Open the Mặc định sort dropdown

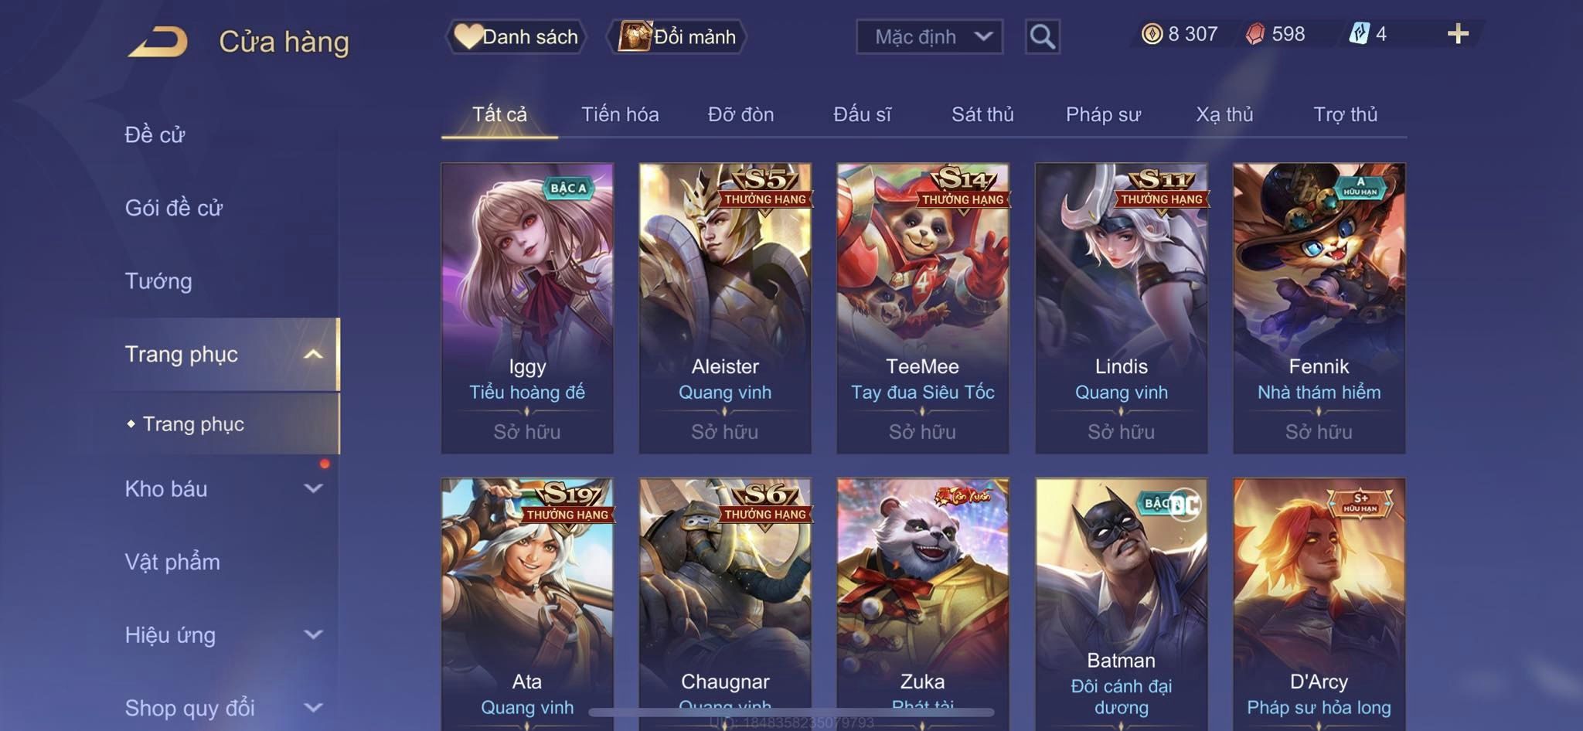click(929, 36)
